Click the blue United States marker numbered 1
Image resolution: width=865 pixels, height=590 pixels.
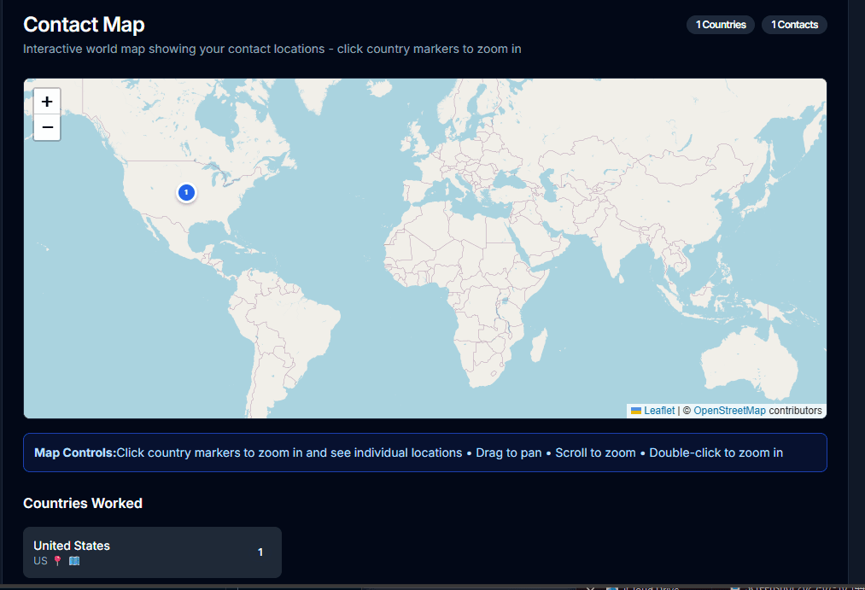point(186,192)
